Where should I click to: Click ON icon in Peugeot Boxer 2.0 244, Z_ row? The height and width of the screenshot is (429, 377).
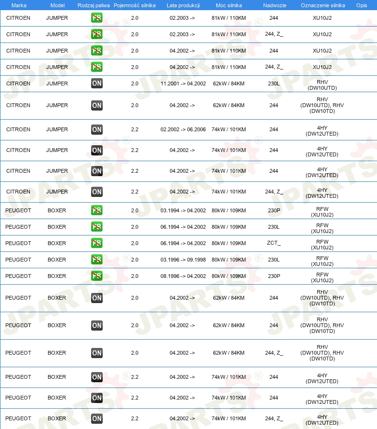[97, 353]
